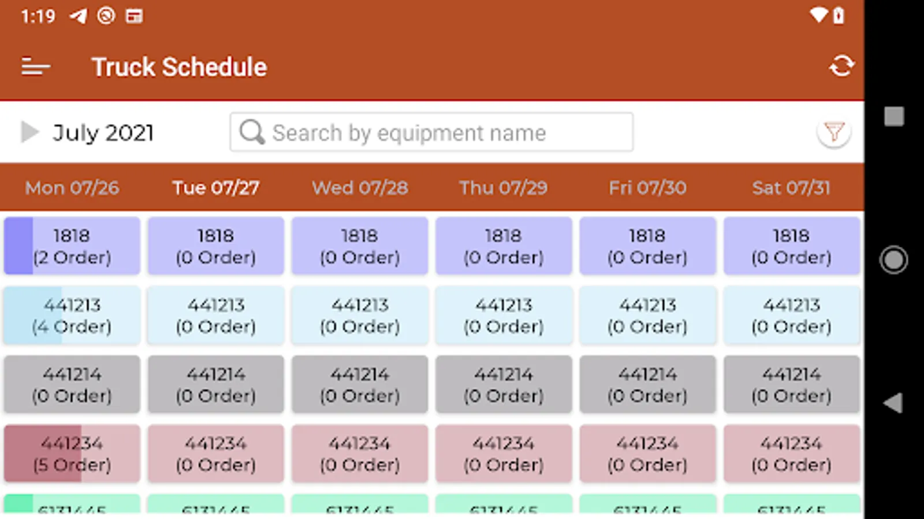924x519 pixels.
Task: Tap the refresh sync icon
Action: (841, 66)
